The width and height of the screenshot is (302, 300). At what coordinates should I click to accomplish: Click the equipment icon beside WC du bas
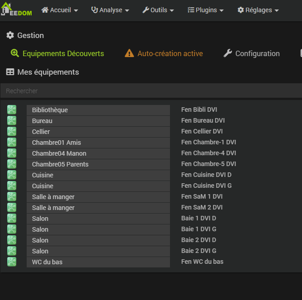pyautogui.click(x=12, y=262)
